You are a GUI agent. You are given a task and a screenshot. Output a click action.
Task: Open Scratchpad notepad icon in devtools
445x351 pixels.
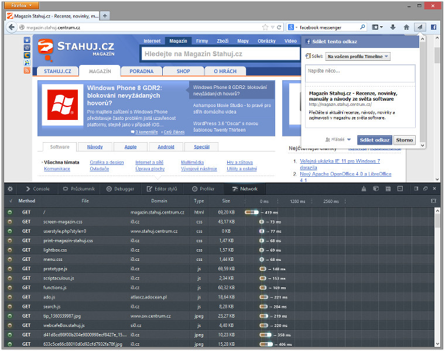click(x=388, y=189)
